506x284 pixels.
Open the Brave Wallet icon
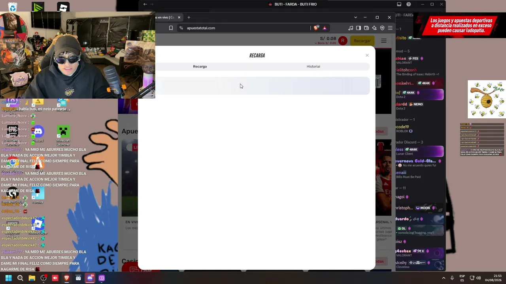[366, 28]
